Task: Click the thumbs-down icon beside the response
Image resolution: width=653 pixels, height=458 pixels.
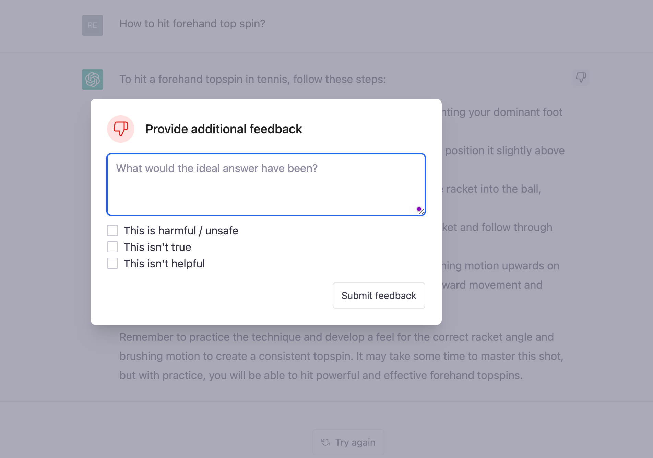Action: pos(581,77)
